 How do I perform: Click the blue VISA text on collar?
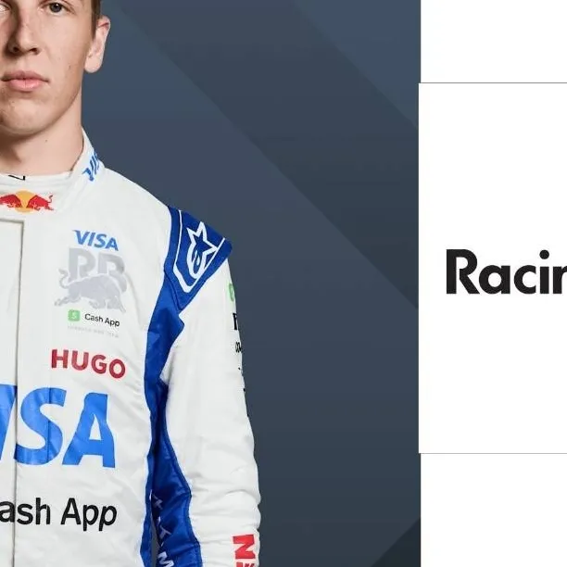tap(91, 166)
